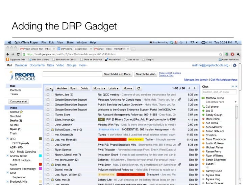Reload the page with the browser refresh icon

18,54
